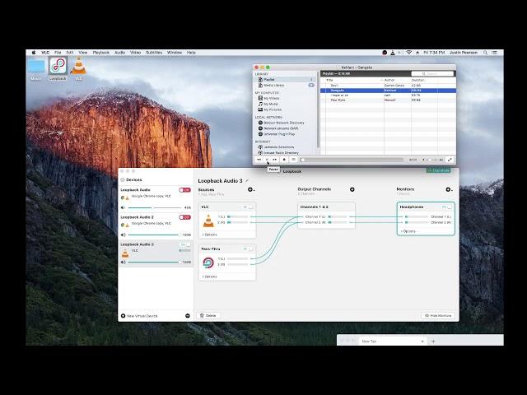
Task: Click speaker icon of Loopback Audio 2
Action: pyautogui.click(x=123, y=235)
